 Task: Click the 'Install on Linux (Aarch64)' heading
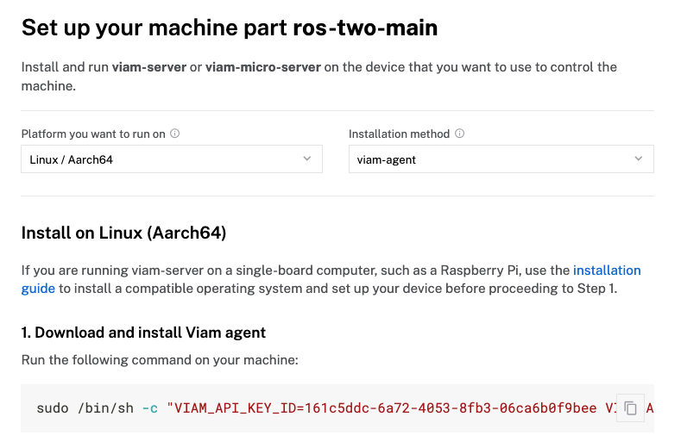(123, 233)
